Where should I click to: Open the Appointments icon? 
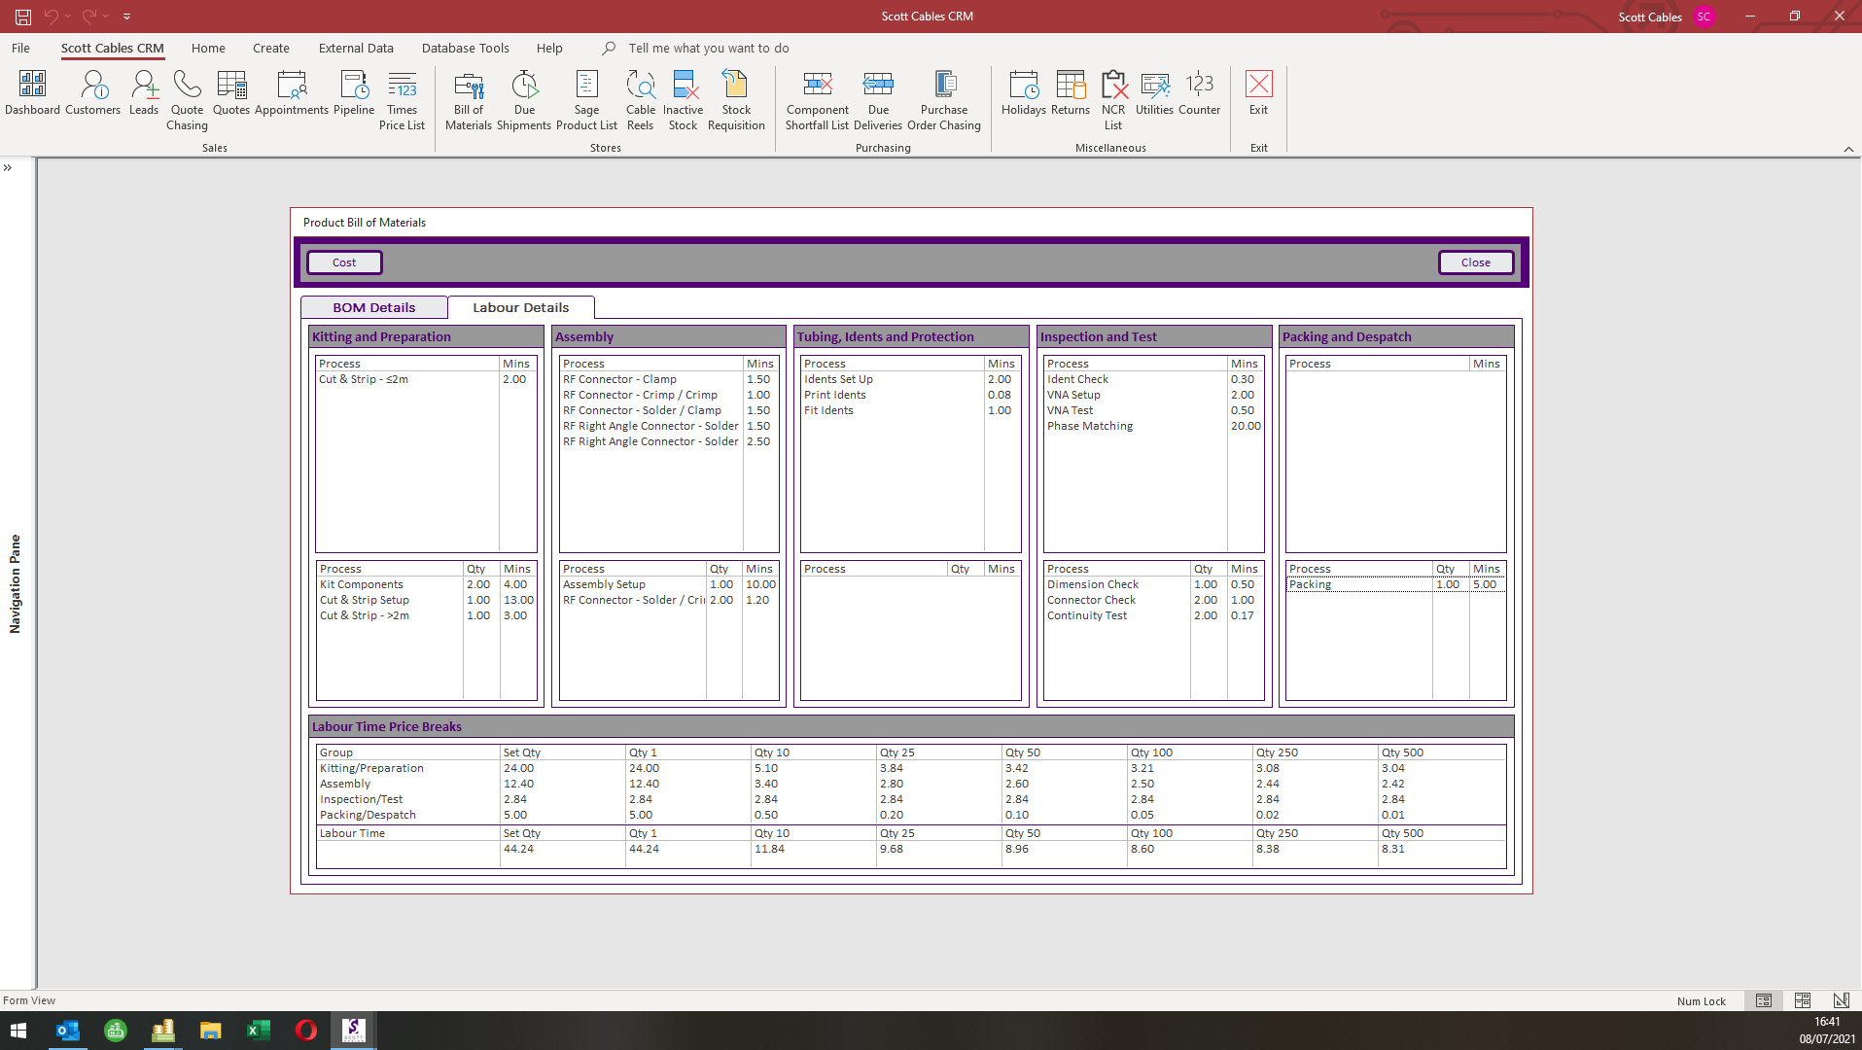click(292, 93)
